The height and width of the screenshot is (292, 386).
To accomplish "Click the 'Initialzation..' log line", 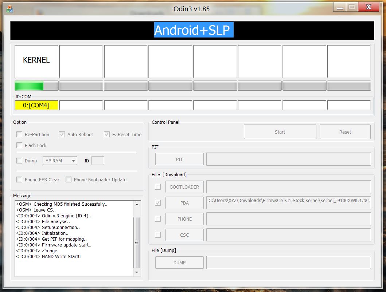I will (42, 233).
